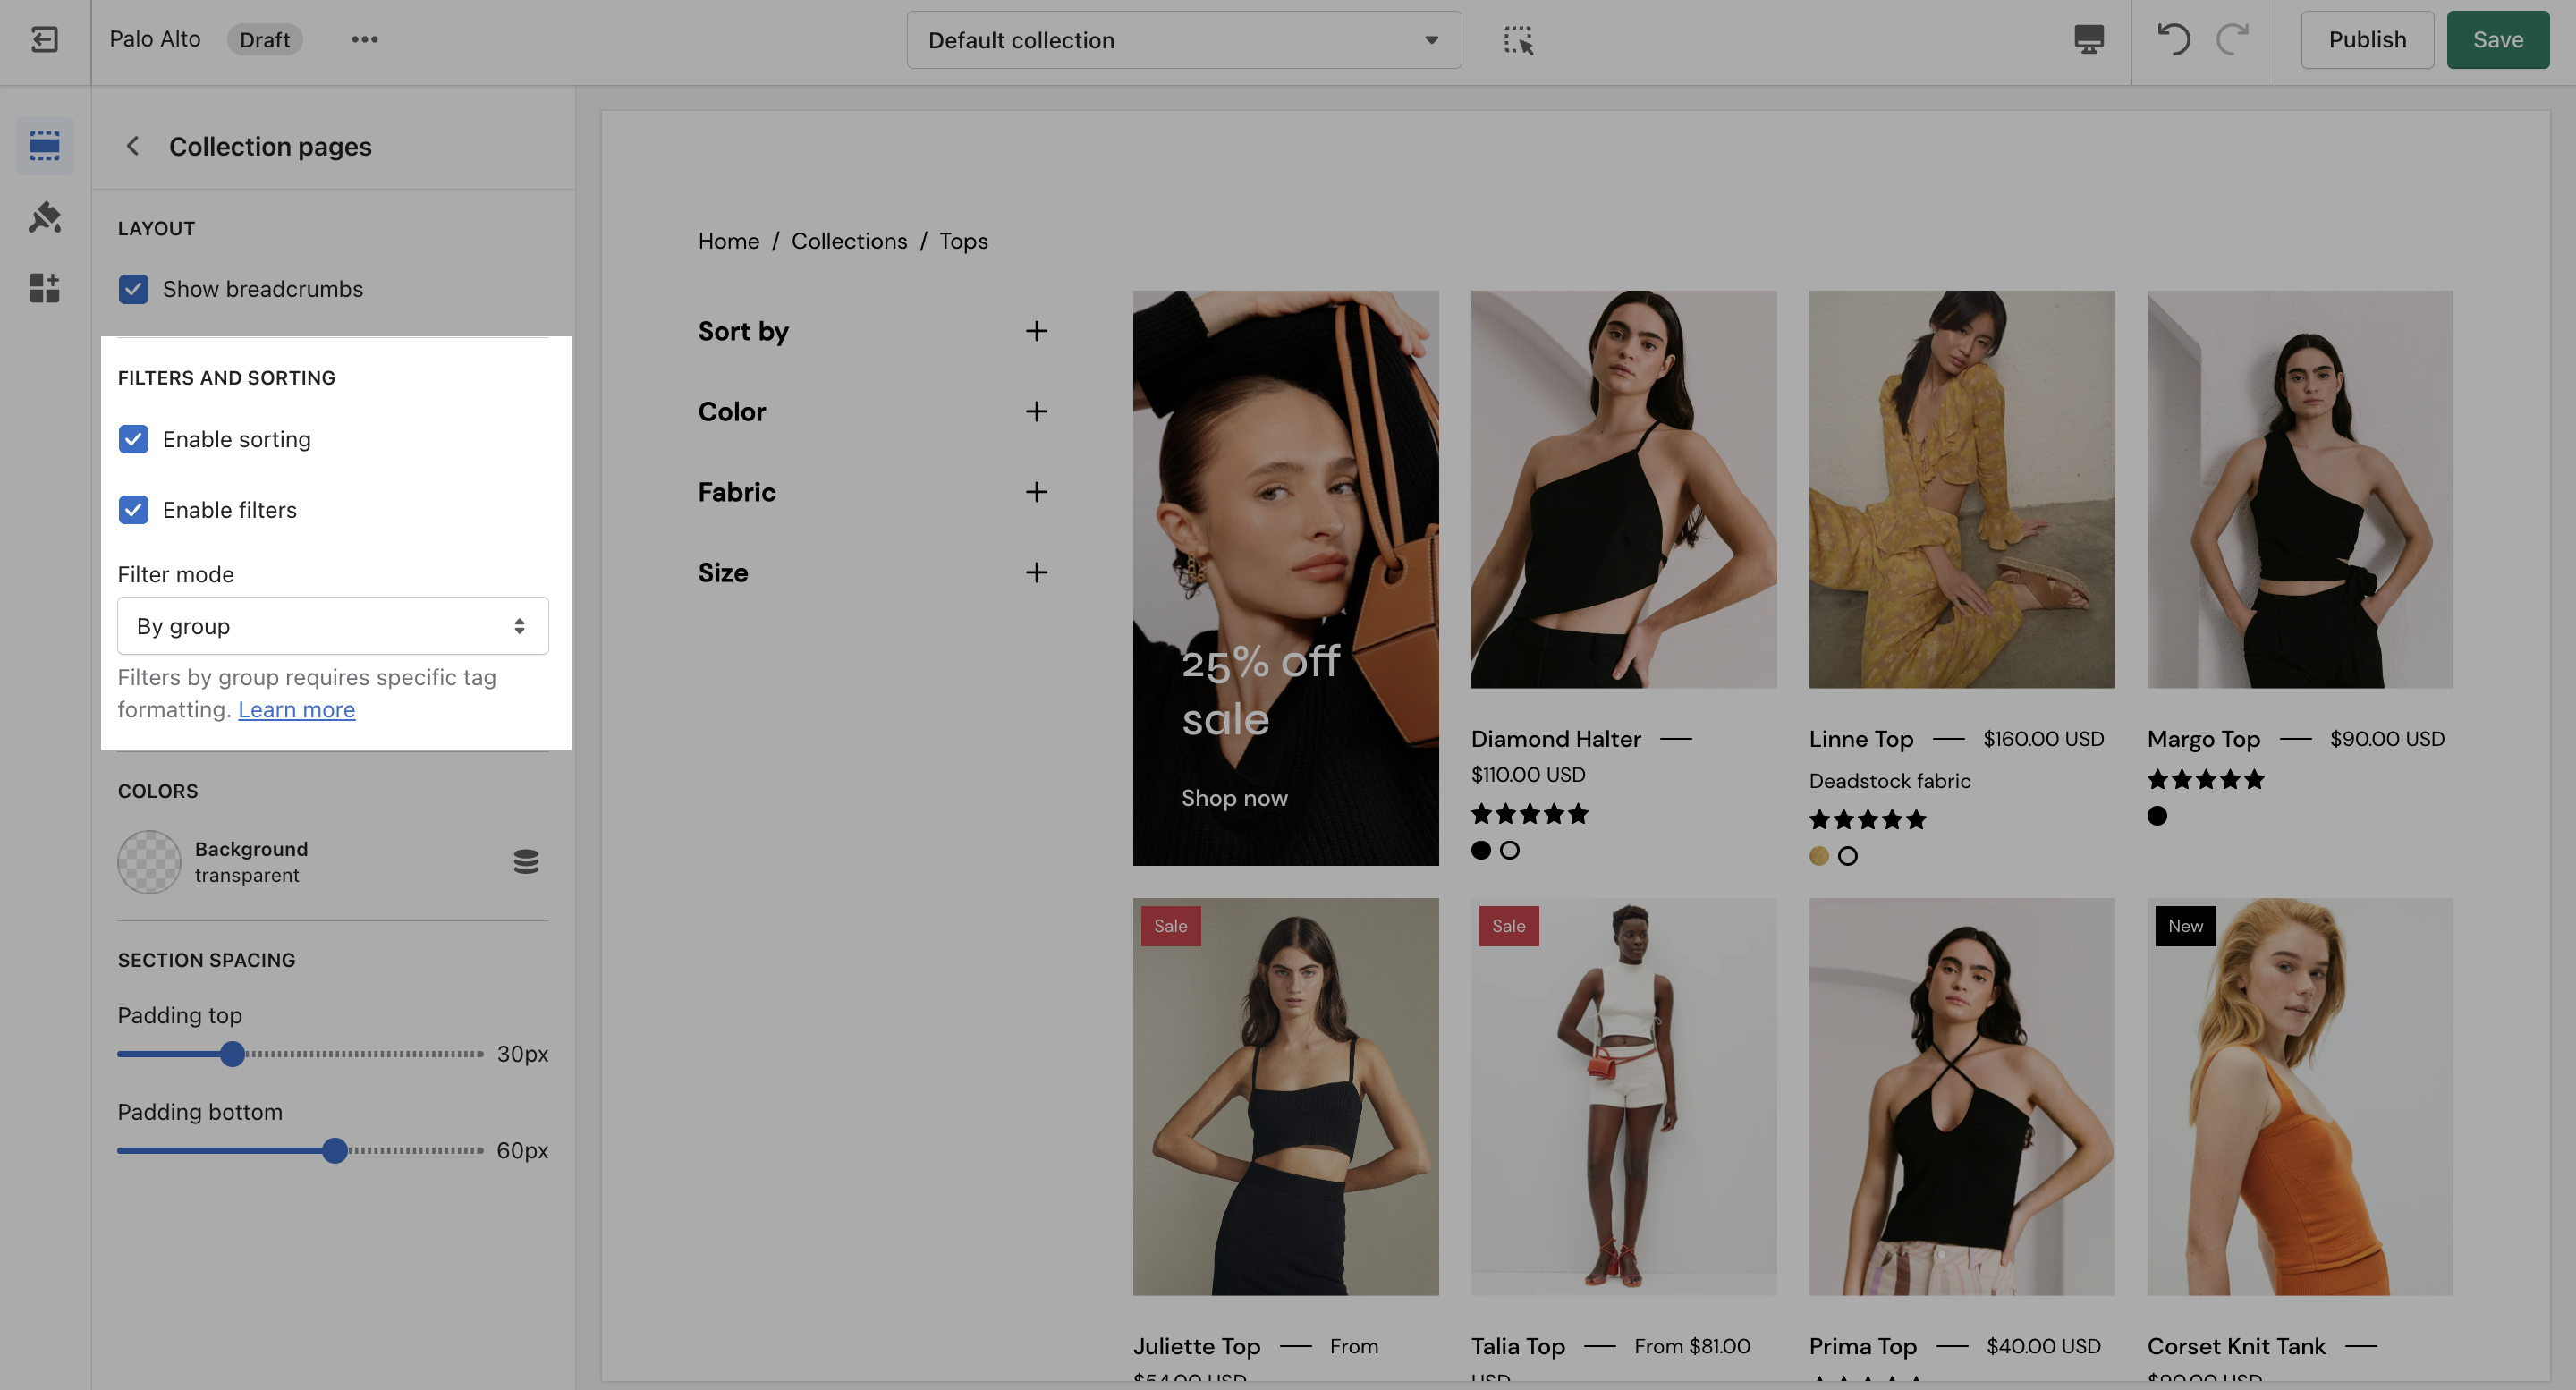Switch preview using the desktop monitor icon
This screenshot has width=2576, height=1390.
[2089, 40]
